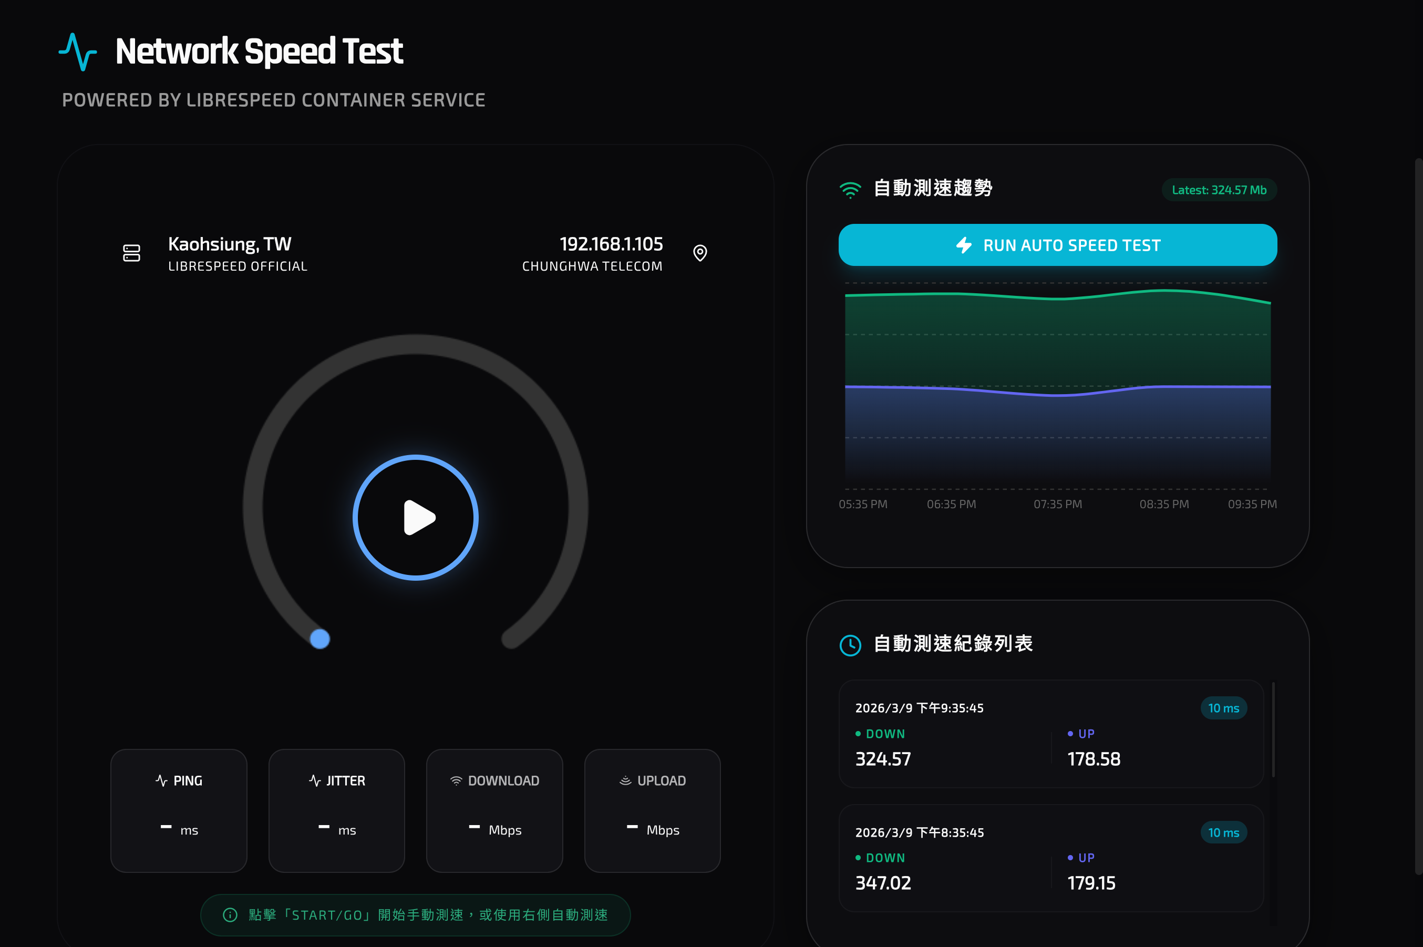This screenshot has width=1423, height=947.
Task: Click the green DOWN label in the 8:35:45 record
Action: point(880,858)
